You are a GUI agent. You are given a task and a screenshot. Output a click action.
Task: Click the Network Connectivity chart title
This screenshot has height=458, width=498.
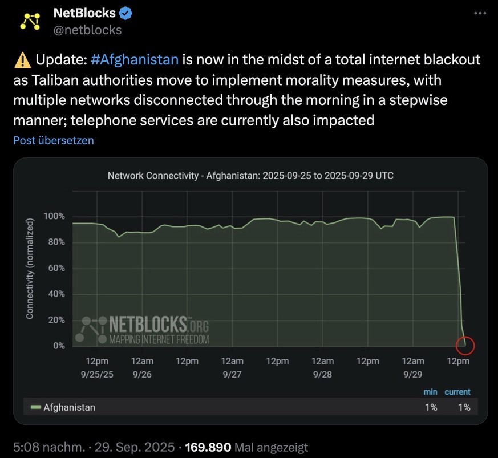250,176
